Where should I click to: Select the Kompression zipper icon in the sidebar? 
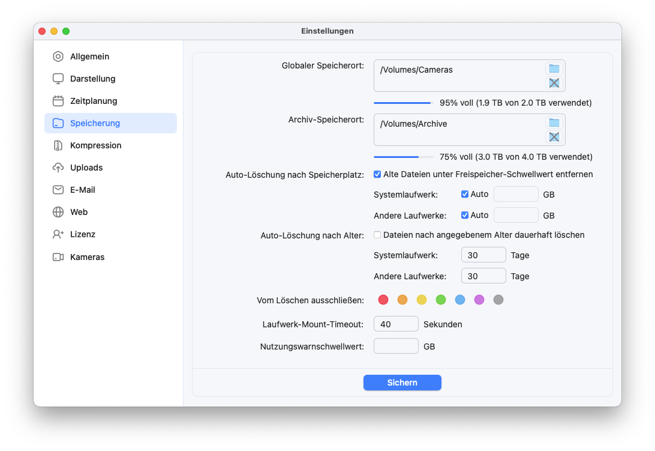click(58, 145)
